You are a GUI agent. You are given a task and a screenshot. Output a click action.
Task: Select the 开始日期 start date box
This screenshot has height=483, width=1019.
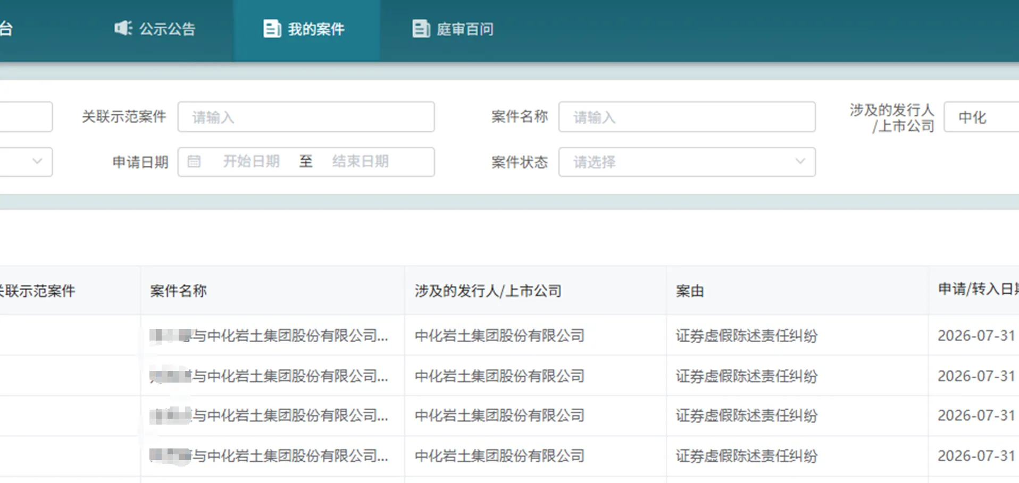point(251,162)
